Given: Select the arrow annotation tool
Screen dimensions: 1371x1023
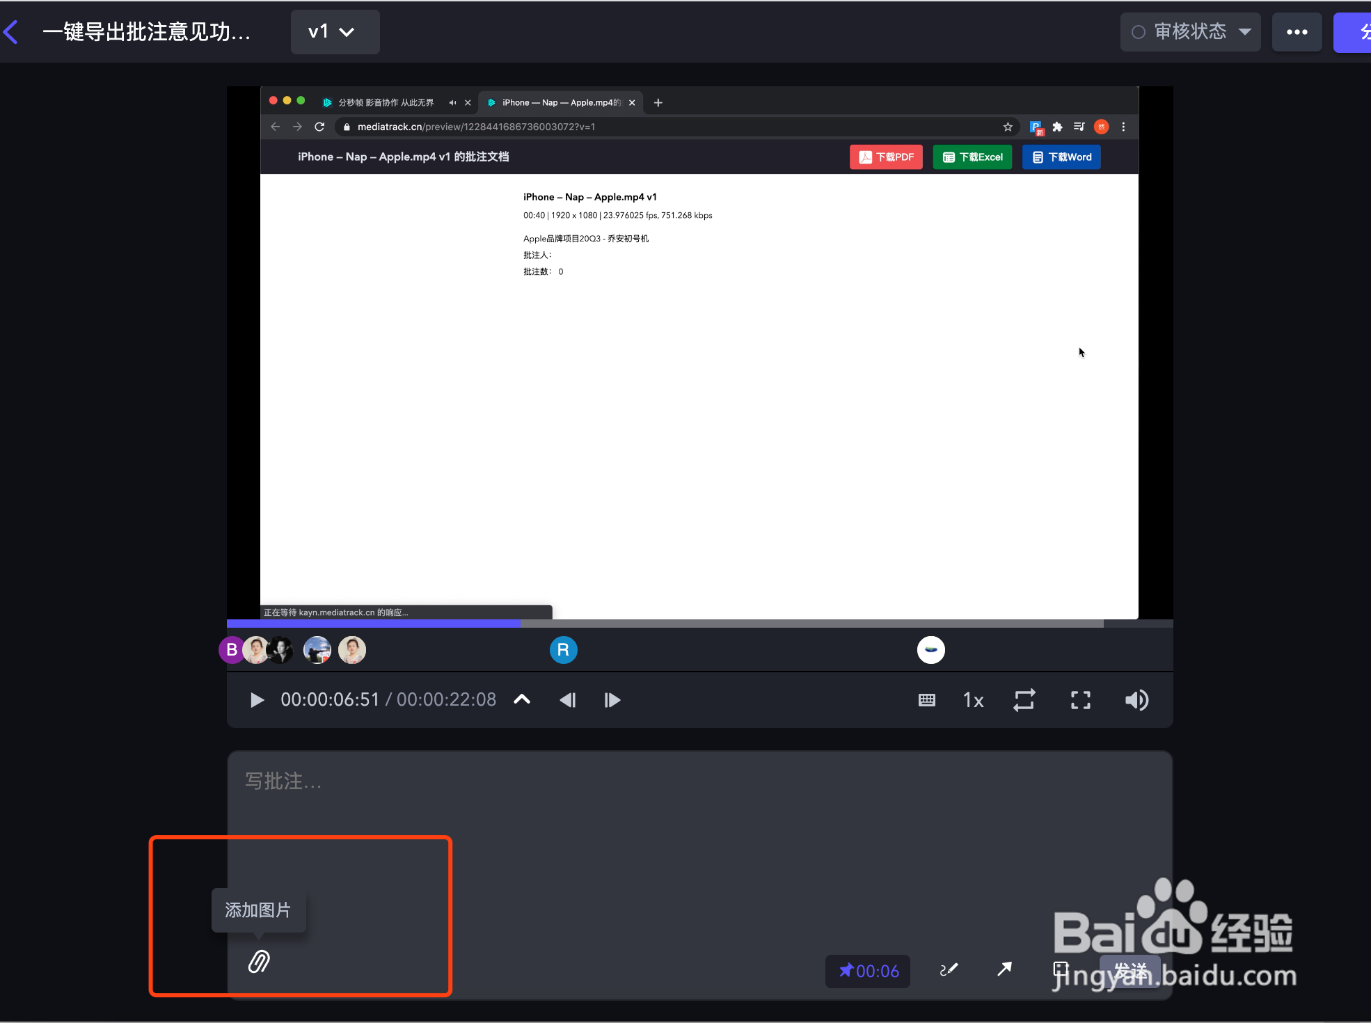Looking at the screenshot, I should (x=1004, y=969).
